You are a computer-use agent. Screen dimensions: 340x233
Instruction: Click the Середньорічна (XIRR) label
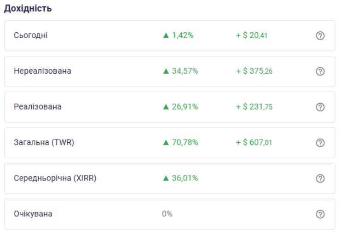click(55, 178)
